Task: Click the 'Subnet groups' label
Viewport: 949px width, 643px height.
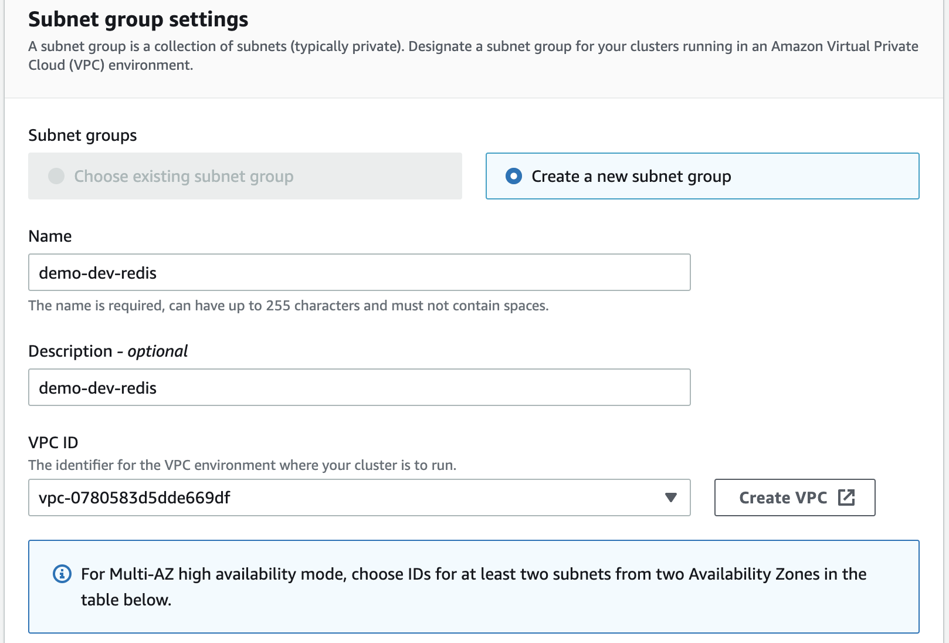Action: 83,136
